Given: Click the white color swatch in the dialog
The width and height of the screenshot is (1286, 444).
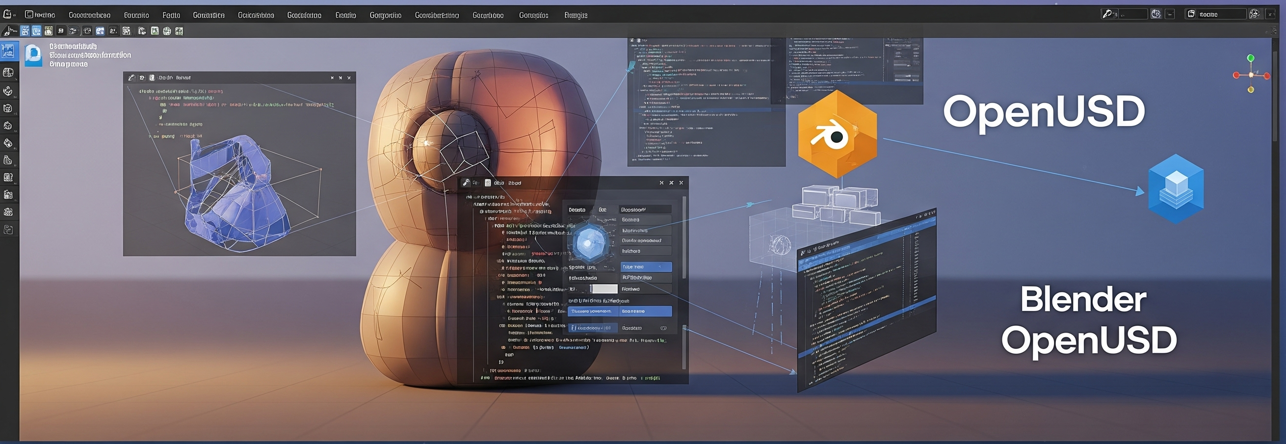Looking at the screenshot, I should tap(604, 288).
